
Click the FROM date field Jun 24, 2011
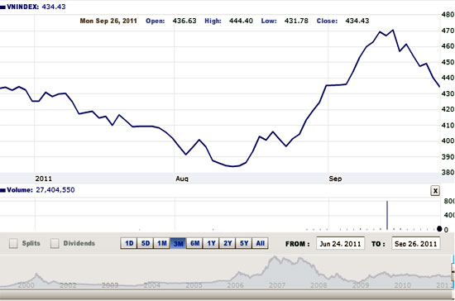click(340, 244)
